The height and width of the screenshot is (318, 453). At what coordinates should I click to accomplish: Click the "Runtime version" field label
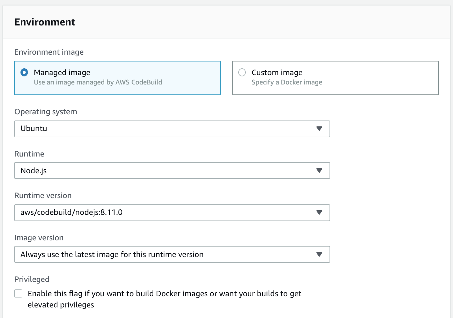(43, 196)
